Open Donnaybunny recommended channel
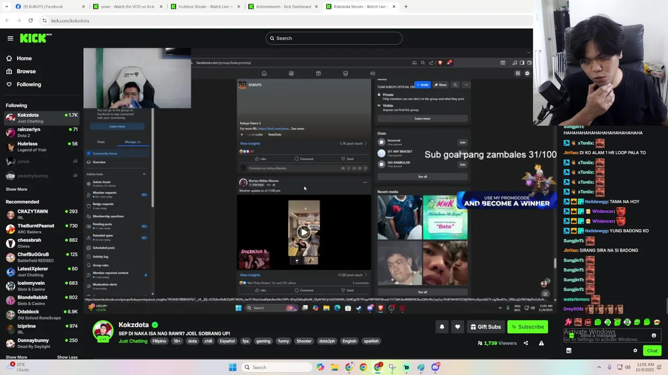Image resolution: width=668 pixels, height=375 pixels. point(42,343)
